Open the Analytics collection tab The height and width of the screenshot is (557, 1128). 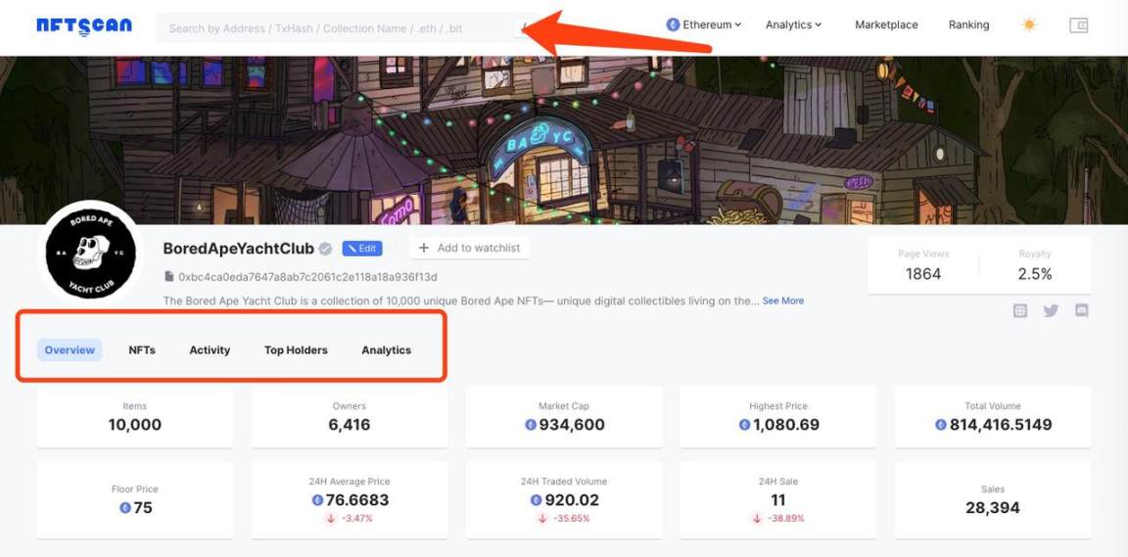click(387, 349)
